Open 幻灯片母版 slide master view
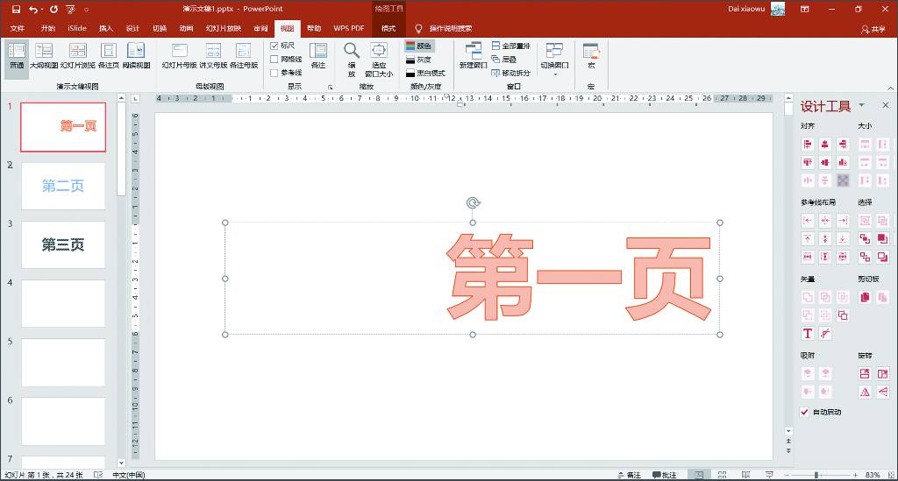The height and width of the screenshot is (481, 898). point(179,54)
